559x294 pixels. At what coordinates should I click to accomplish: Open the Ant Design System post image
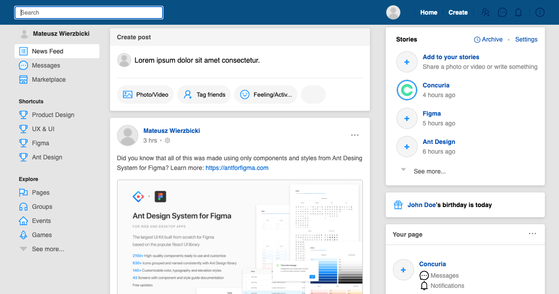tap(240, 237)
